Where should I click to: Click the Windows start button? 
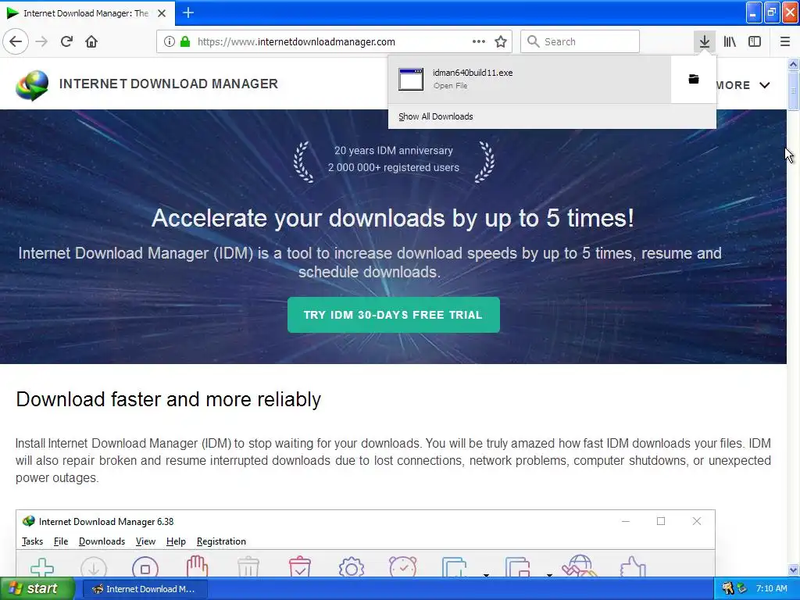pos(37,589)
